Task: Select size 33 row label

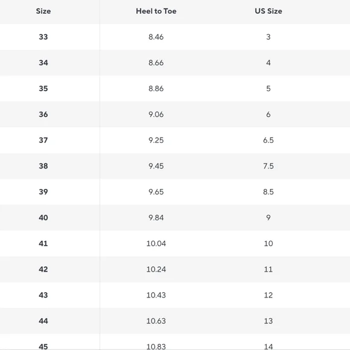Action: tap(44, 37)
